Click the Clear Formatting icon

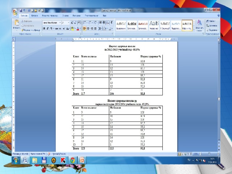click(79, 22)
